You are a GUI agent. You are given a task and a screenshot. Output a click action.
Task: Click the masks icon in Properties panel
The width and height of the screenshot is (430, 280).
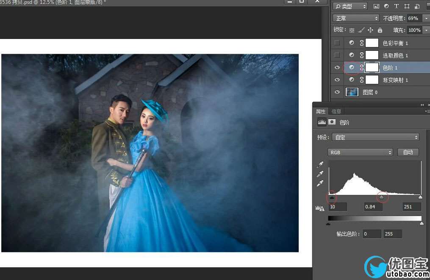point(332,122)
